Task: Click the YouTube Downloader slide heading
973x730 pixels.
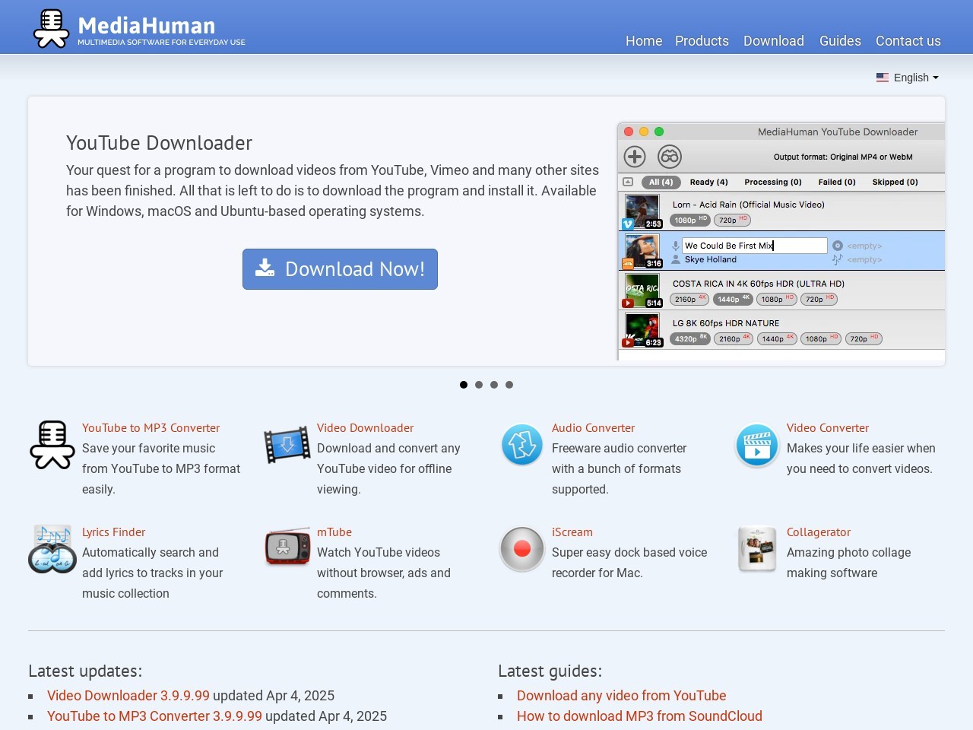Action: pyautogui.click(x=159, y=143)
